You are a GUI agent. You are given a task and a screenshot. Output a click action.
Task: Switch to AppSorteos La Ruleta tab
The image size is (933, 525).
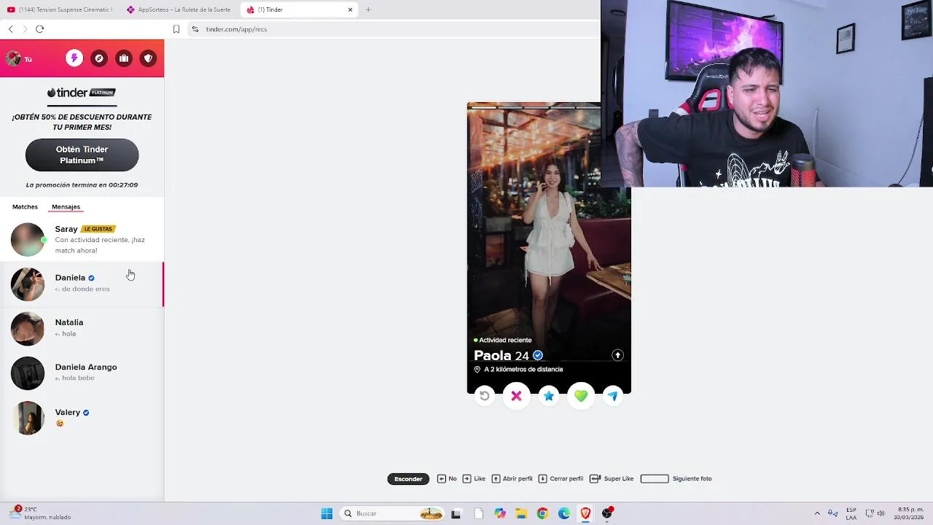[179, 9]
